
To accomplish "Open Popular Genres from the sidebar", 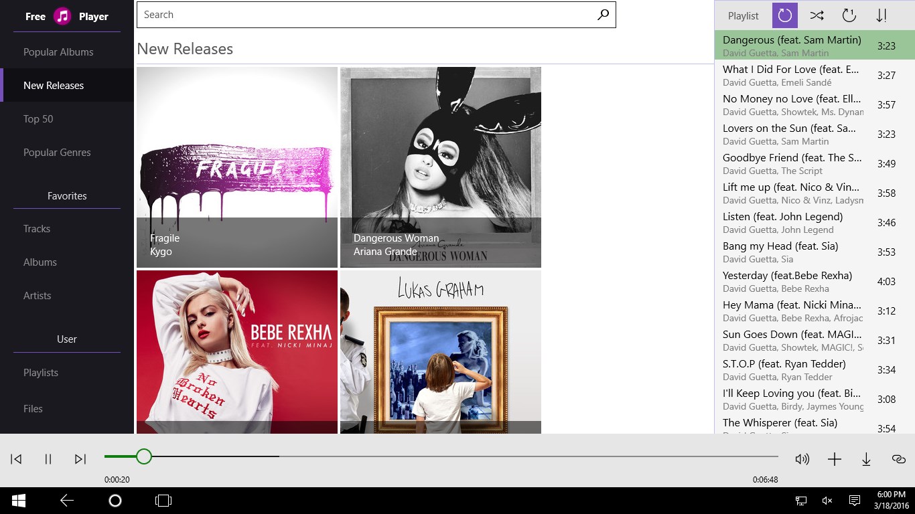I will click(57, 152).
